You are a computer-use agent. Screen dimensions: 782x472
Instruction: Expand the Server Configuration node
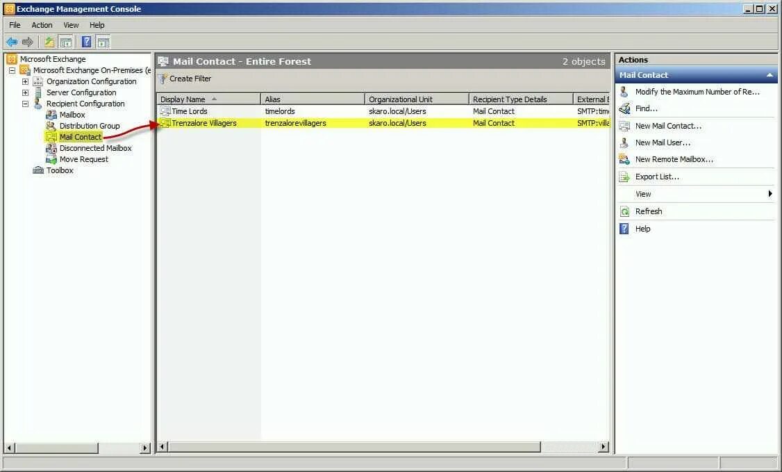click(x=25, y=93)
